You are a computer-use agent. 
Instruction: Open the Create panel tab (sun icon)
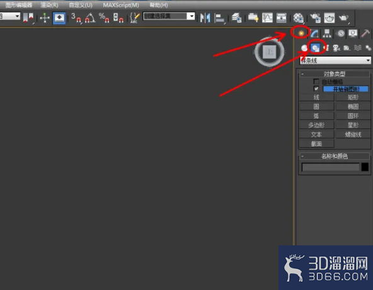[x=301, y=33]
